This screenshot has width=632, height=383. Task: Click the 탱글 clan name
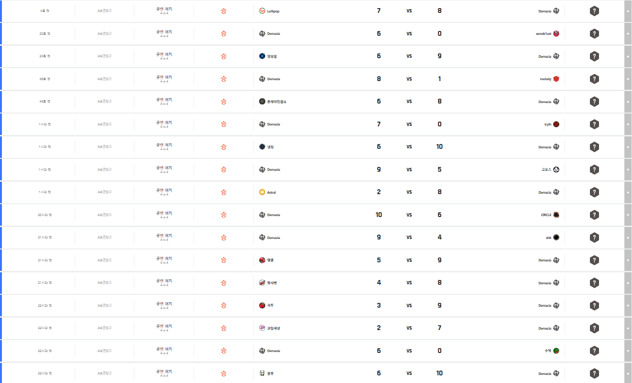click(x=271, y=260)
